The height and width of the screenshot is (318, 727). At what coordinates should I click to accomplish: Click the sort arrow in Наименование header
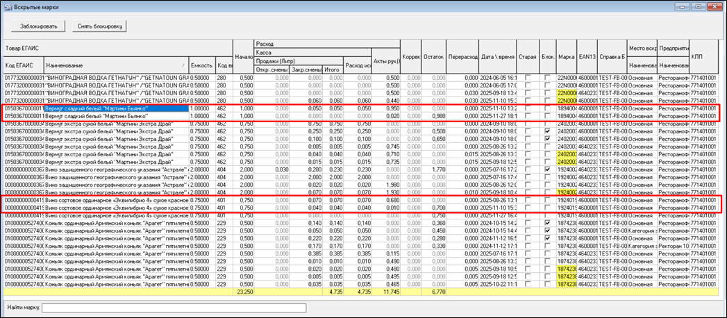pos(184,64)
